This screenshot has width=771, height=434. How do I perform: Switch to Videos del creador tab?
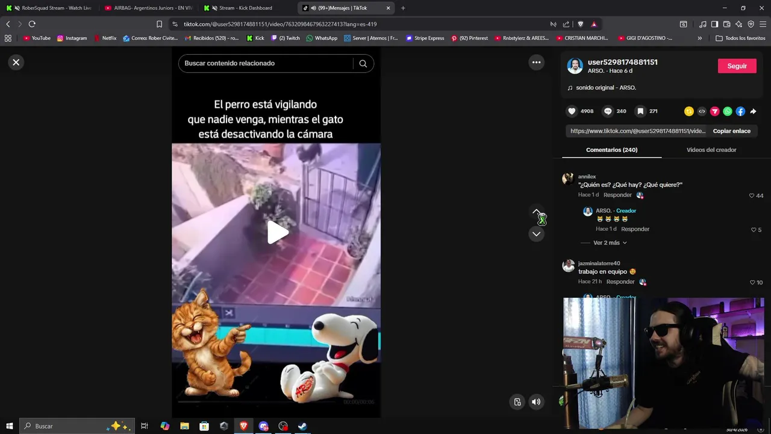(x=711, y=149)
